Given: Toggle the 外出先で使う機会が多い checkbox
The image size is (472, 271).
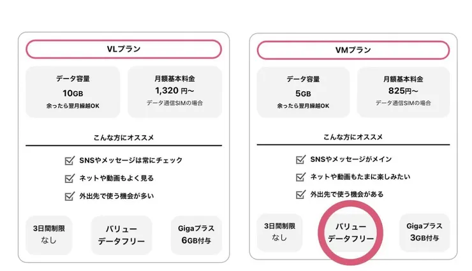Looking at the screenshot, I should pos(70,196).
